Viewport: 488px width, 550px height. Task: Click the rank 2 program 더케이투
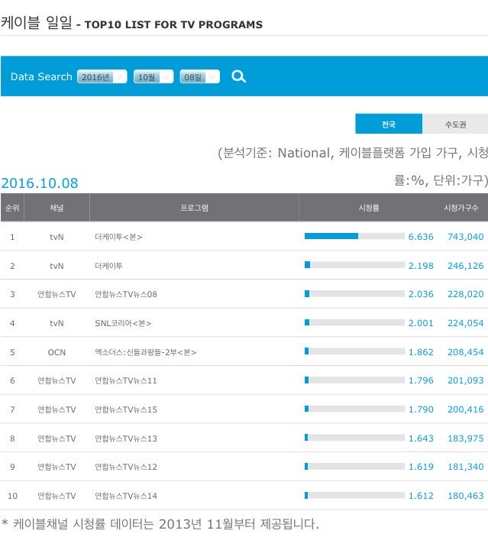tap(108, 266)
